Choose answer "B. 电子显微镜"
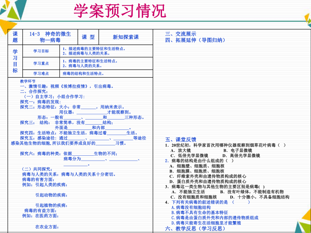311x233 pixels. point(238,150)
